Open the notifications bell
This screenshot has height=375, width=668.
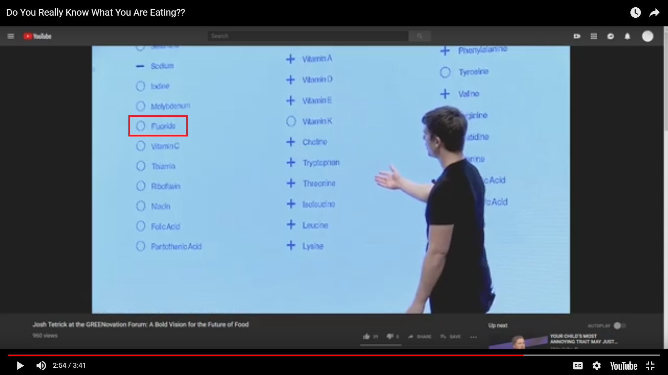627,36
